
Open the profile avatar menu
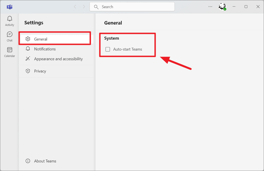pos(222,7)
